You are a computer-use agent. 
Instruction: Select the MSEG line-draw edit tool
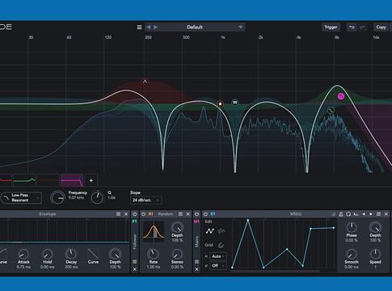(209, 231)
